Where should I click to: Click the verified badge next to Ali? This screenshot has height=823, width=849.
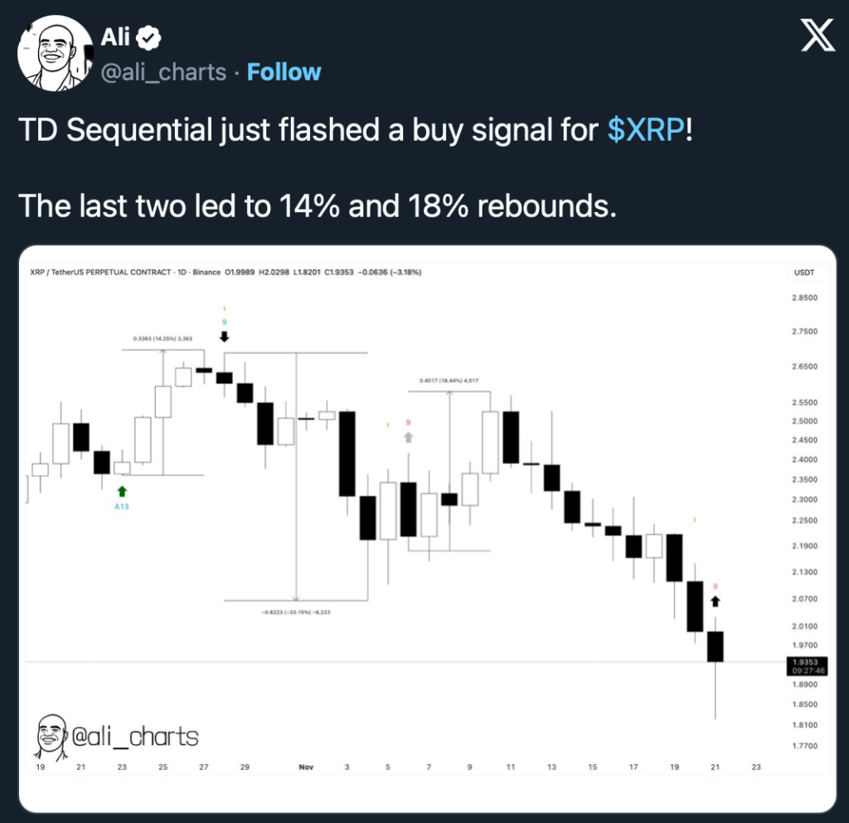click(149, 37)
